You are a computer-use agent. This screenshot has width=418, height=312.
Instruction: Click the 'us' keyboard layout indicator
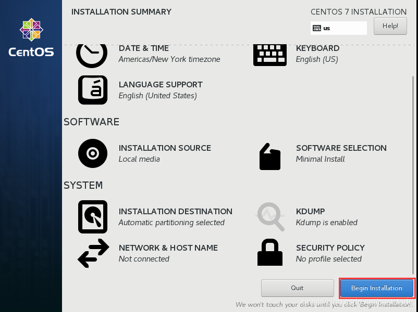pos(339,28)
